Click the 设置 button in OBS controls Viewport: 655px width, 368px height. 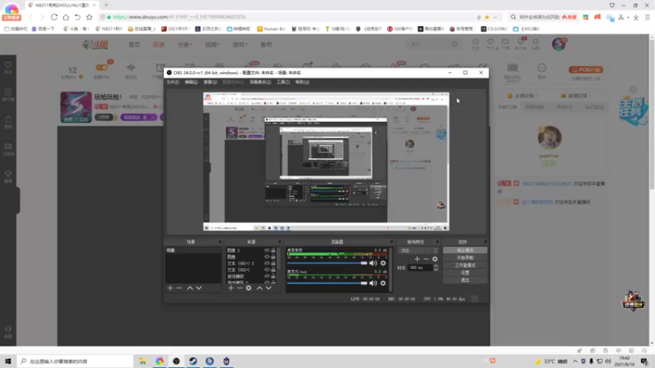[465, 272]
